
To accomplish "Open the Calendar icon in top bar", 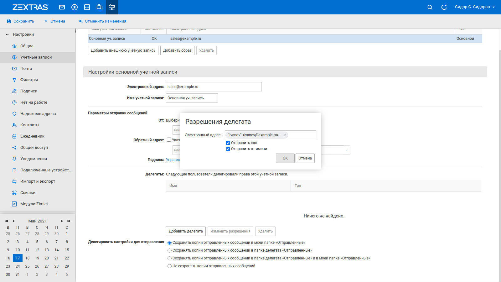I will tap(87, 7).
